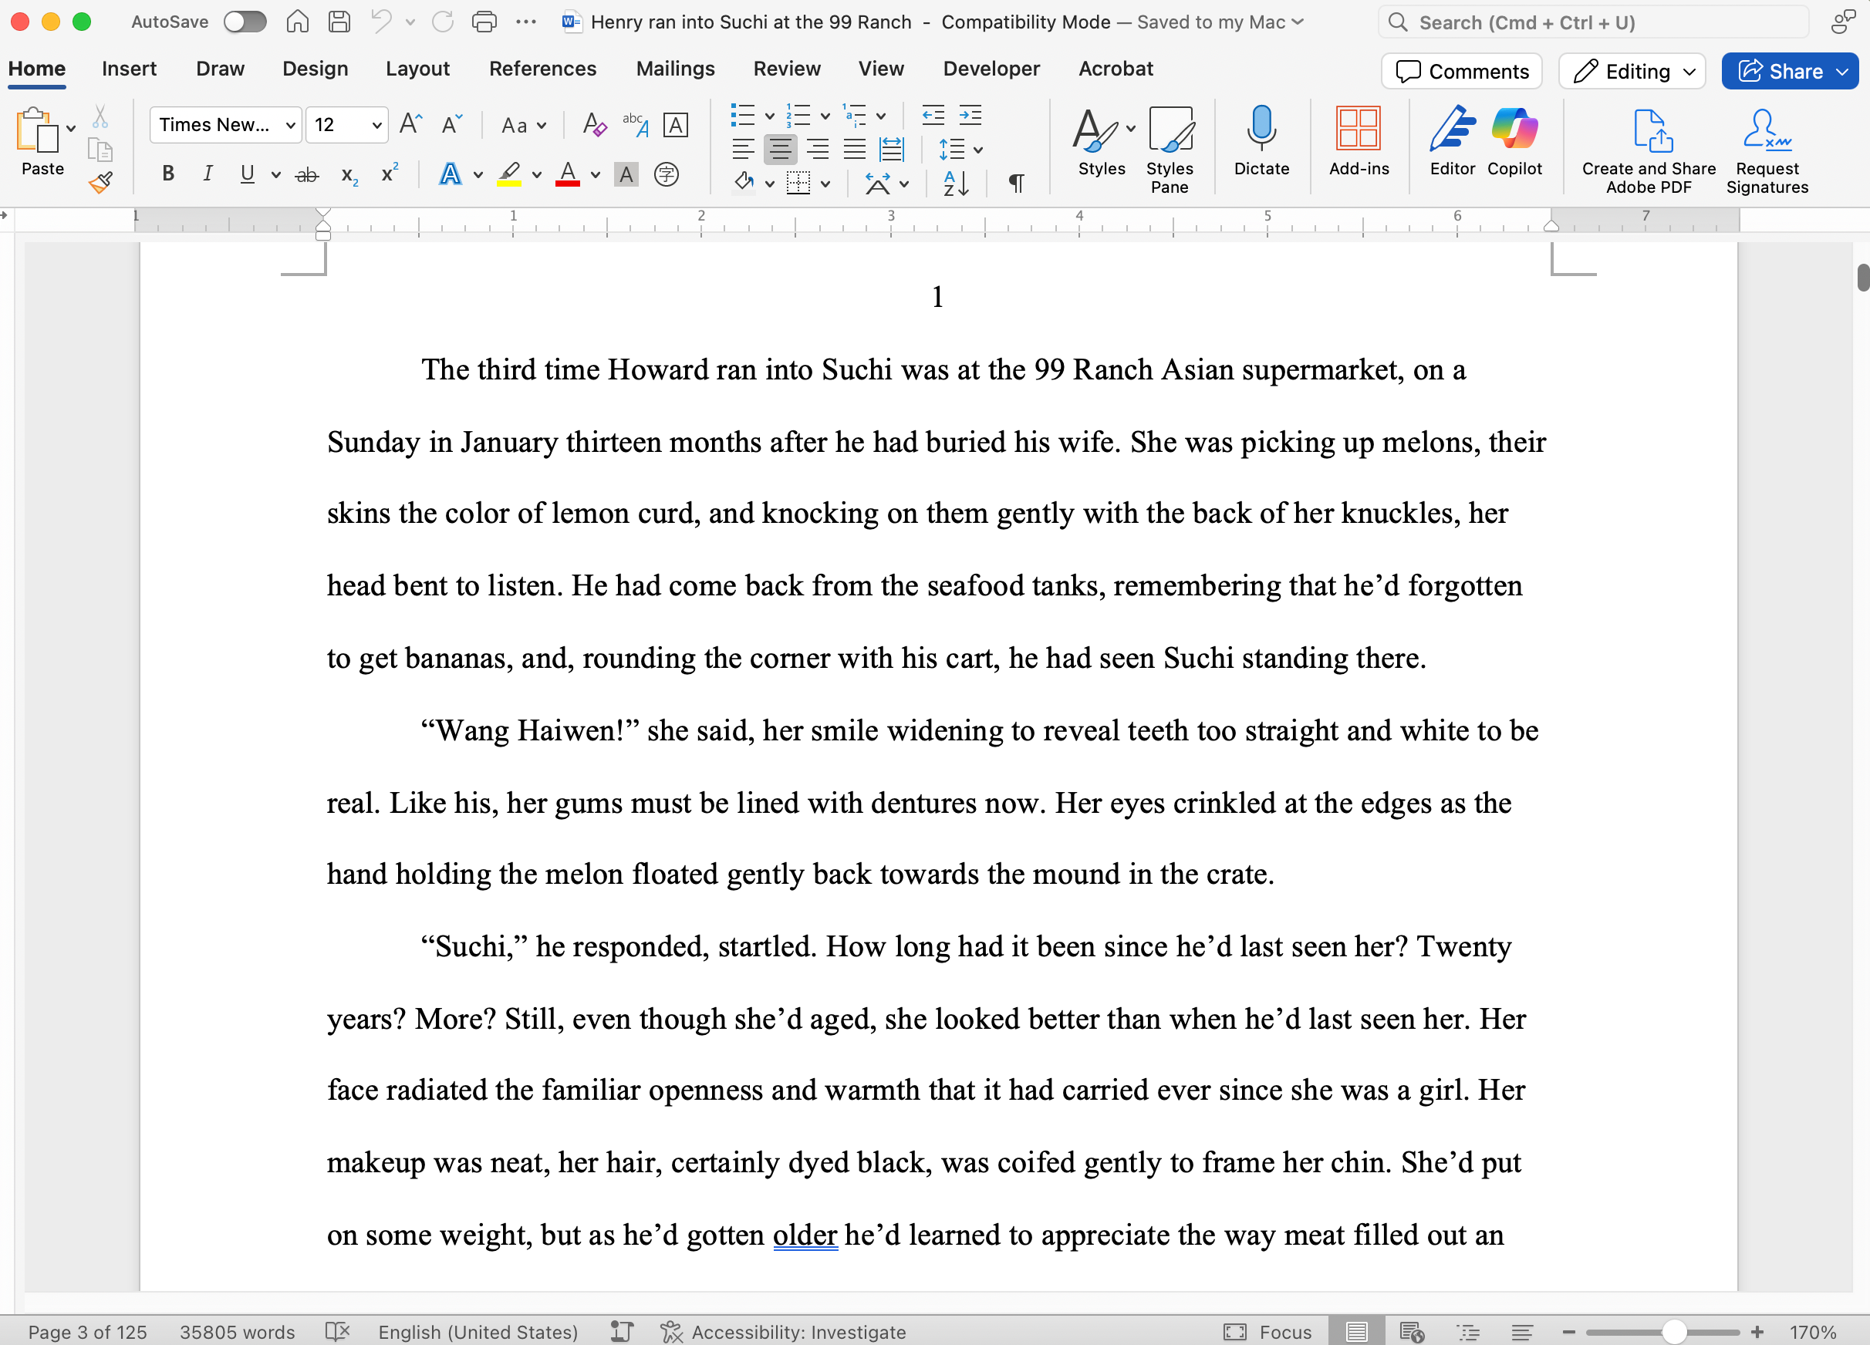Viewport: 1870px width, 1345px height.
Task: Click the zoom slider handle
Action: tap(1673, 1332)
